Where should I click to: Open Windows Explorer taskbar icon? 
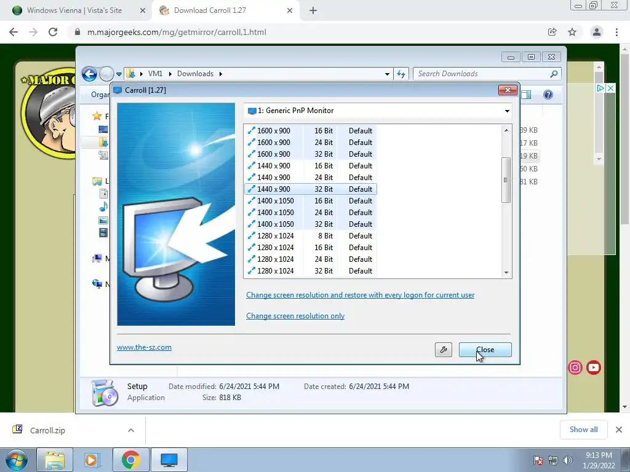tap(55, 460)
